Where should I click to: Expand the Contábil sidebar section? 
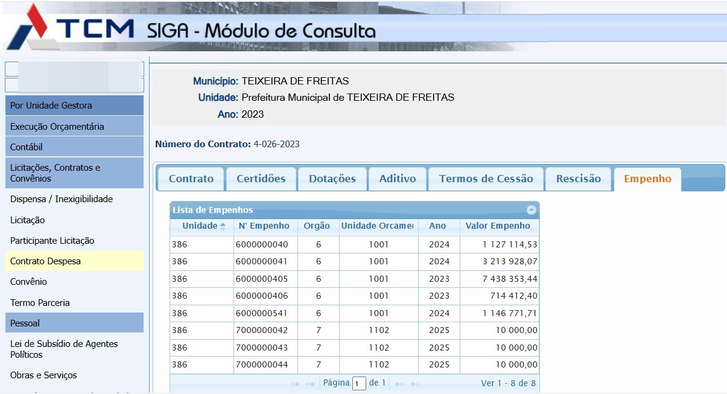(x=74, y=147)
